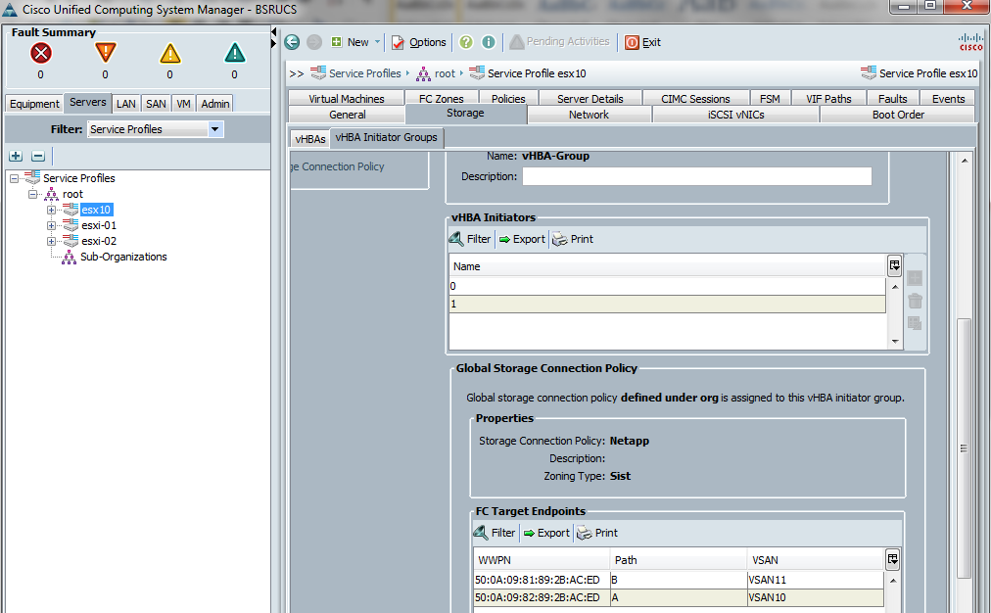
Task: Go back using the green back arrow
Action: tap(292, 42)
